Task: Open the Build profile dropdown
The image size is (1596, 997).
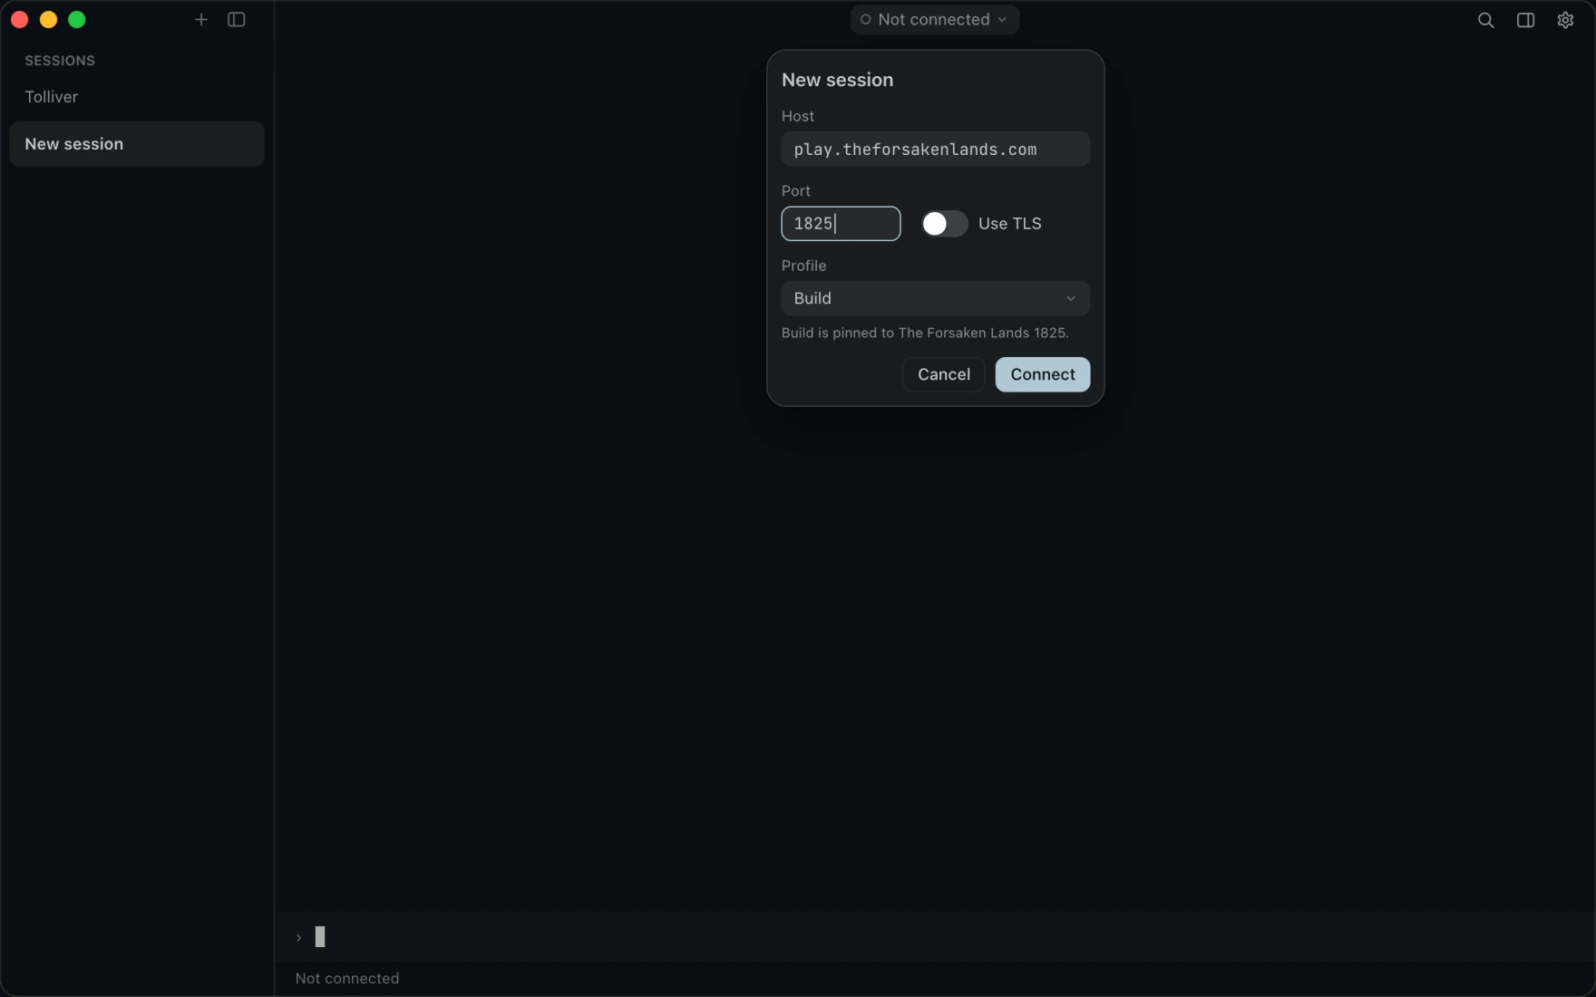Action: (x=935, y=298)
